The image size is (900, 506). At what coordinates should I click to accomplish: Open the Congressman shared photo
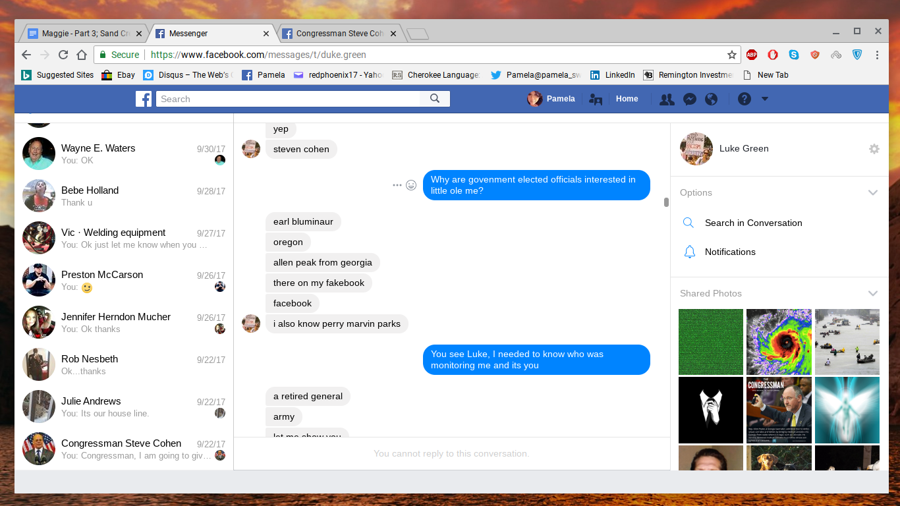[x=779, y=410]
